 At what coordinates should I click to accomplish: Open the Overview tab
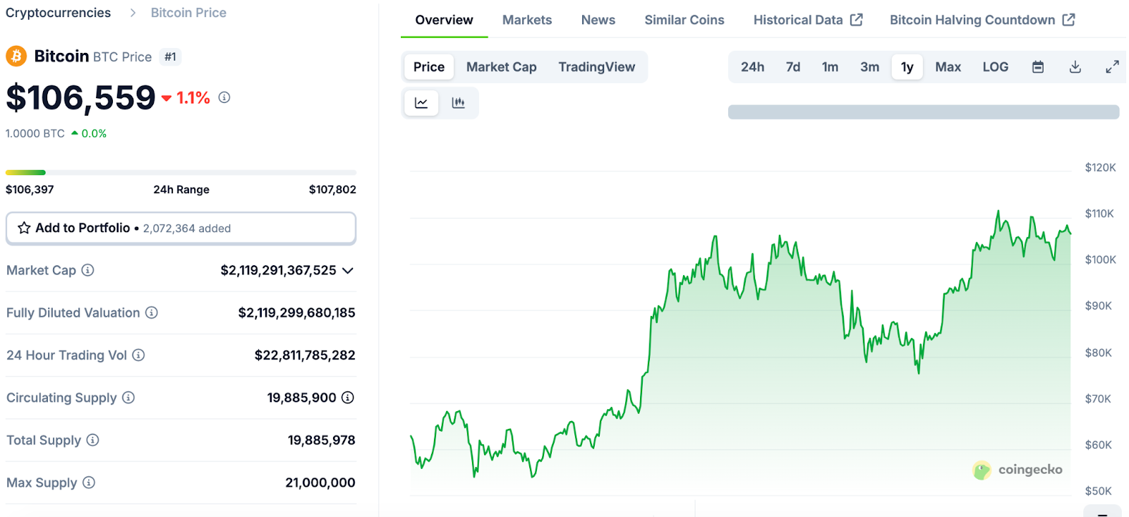pos(445,20)
